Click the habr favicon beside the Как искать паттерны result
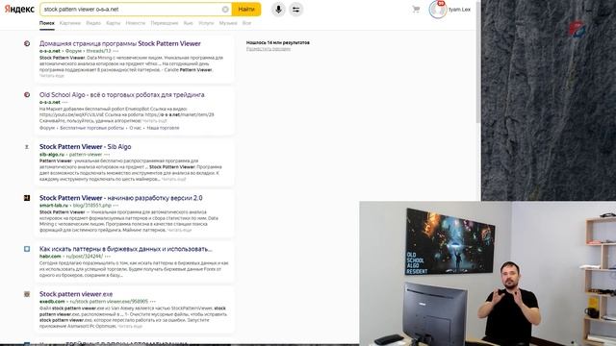The image size is (616, 346). [27, 249]
